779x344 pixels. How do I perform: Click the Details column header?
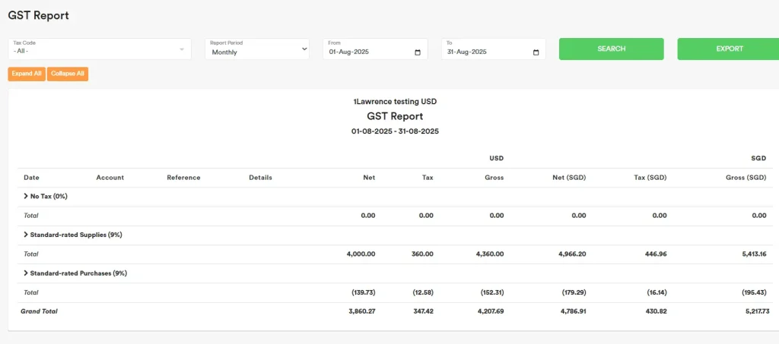(x=260, y=178)
